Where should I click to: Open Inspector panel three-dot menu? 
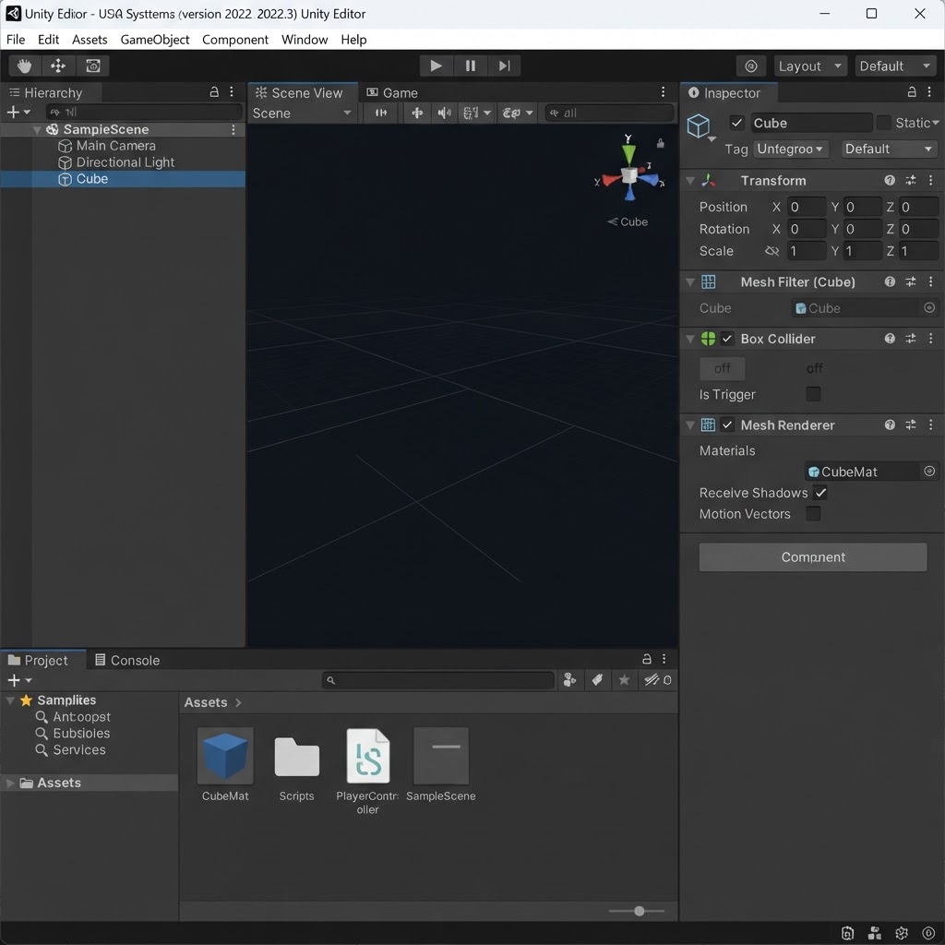click(x=929, y=91)
